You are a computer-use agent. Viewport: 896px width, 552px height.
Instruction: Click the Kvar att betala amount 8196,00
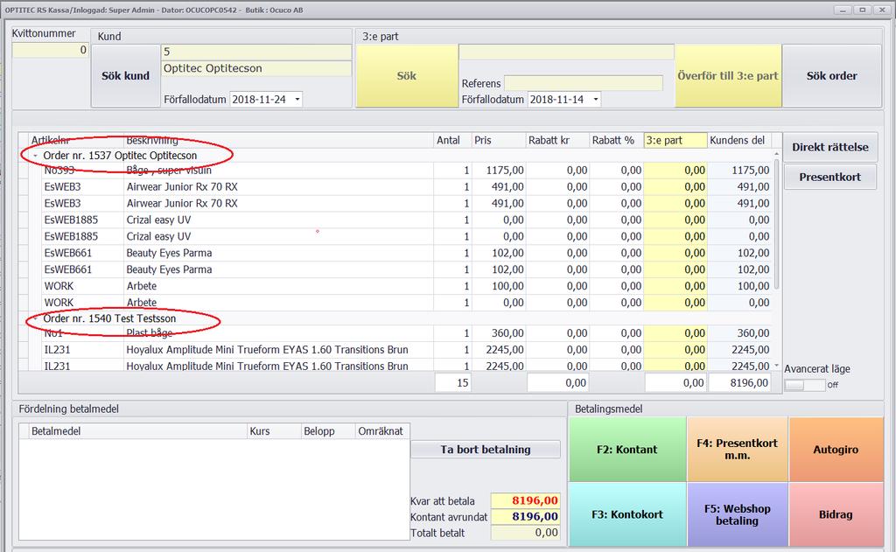(525, 500)
